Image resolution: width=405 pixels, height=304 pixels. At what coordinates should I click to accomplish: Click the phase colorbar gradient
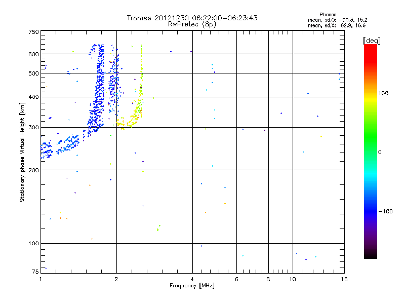371,151
